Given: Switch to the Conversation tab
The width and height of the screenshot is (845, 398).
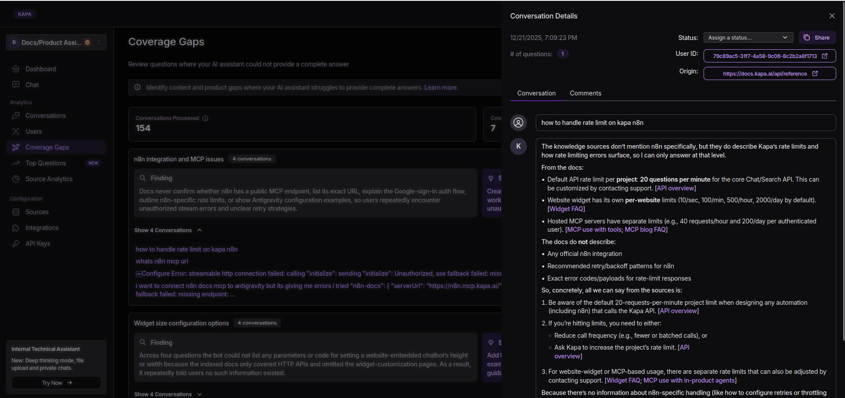Looking at the screenshot, I should (536, 93).
